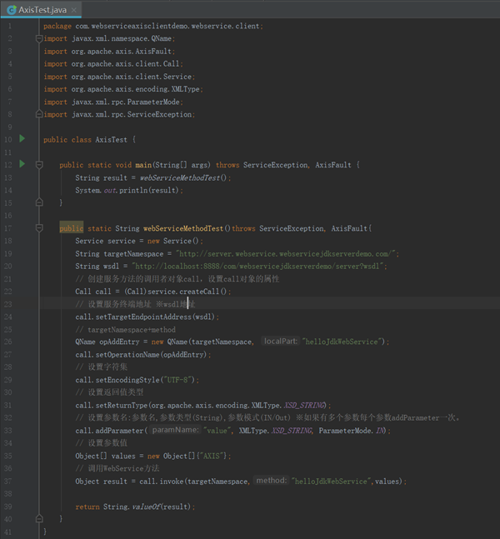Click the 'paramName:' parameter hint
Viewport: 500px width, 539px height.
[x=175, y=430]
